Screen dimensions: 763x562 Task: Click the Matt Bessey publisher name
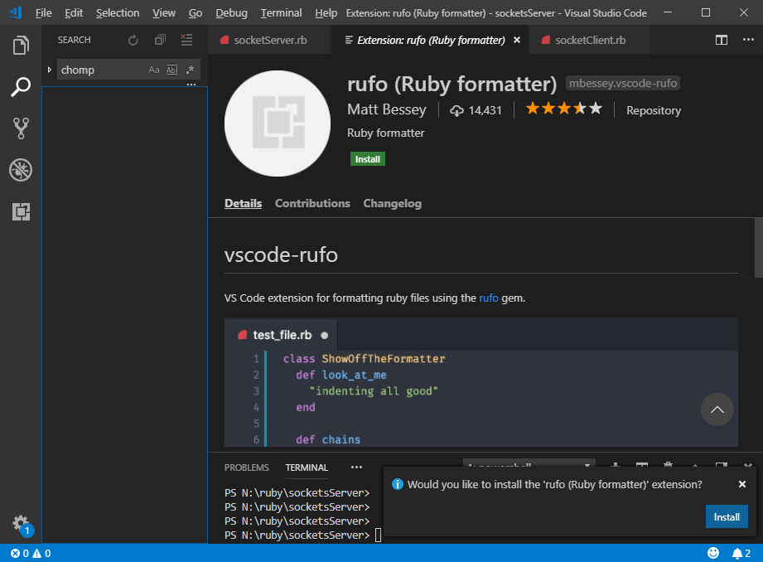tap(386, 109)
